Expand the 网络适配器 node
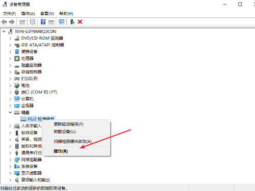This screenshot has width=255, height=191. coord(10,160)
